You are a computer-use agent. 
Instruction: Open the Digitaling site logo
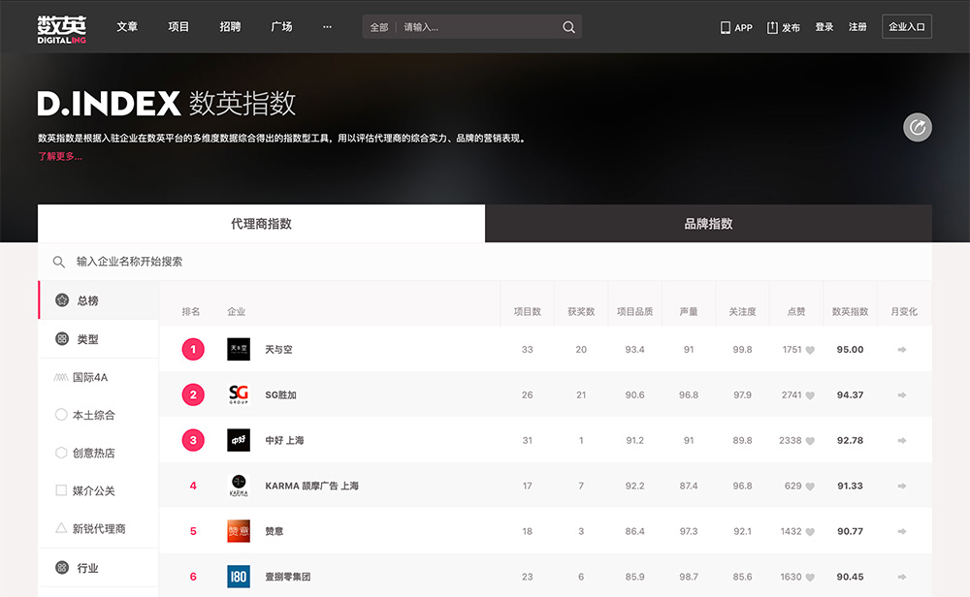click(x=61, y=29)
